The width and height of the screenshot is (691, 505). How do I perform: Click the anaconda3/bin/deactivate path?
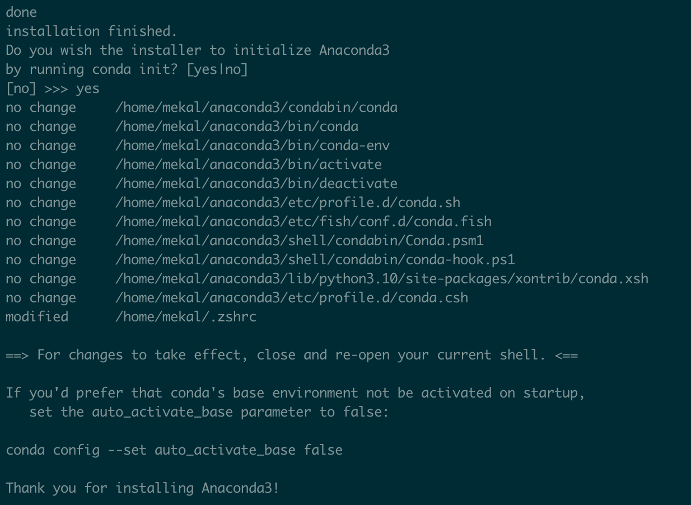[x=256, y=184]
